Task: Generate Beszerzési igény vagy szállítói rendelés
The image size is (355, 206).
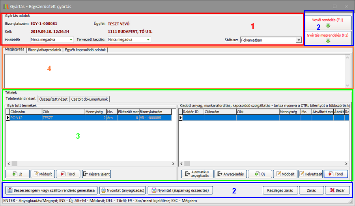Action: click(51, 190)
